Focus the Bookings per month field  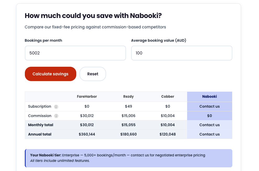pyautogui.click(x=75, y=53)
